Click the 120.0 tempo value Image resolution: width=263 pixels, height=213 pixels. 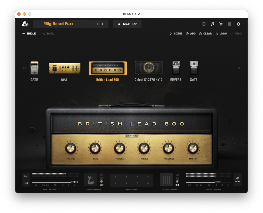tap(126, 24)
